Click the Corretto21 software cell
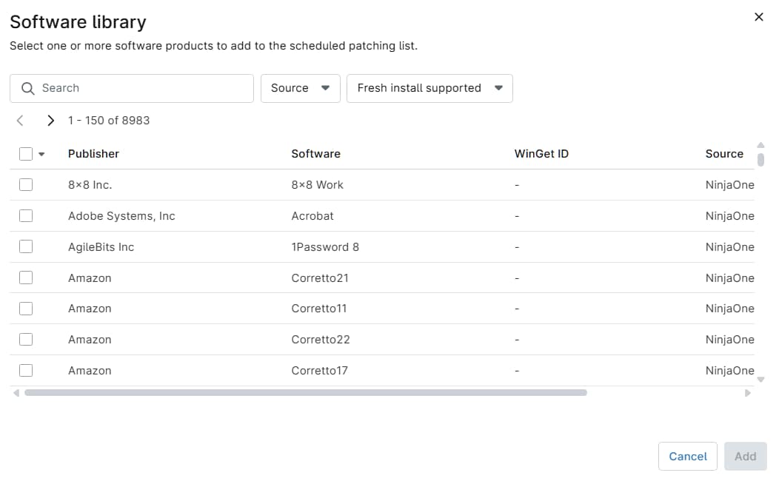The width and height of the screenshot is (779, 484). coord(320,278)
